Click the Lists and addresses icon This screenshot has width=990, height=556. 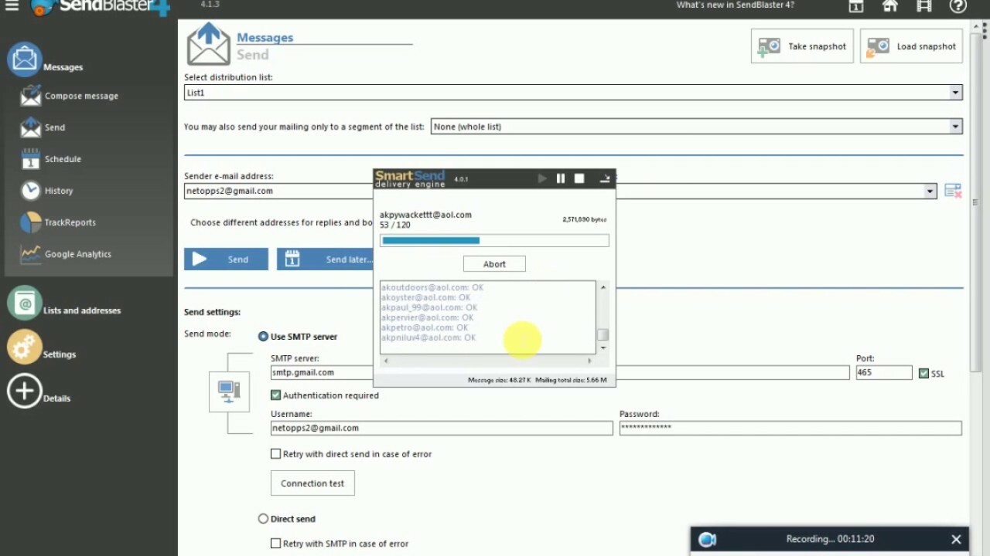coord(25,303)
